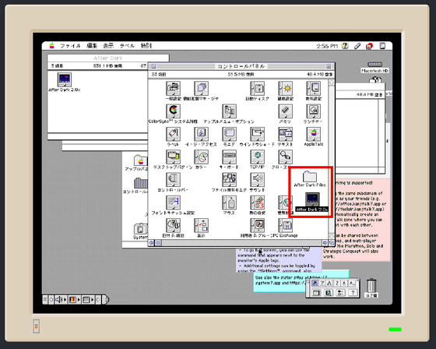
Task: Open the 日付＆時刻 date and time panel
Action: 173,225
